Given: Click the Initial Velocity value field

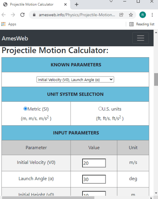Looking at the screenshot, I should [94, 163].
